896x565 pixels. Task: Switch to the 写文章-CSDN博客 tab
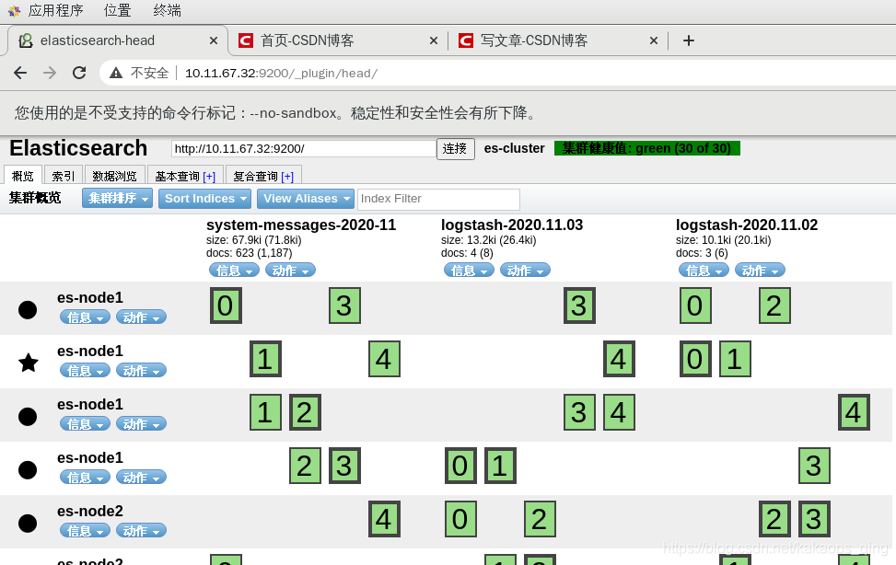pyautogui.click(x=557, y=40)
